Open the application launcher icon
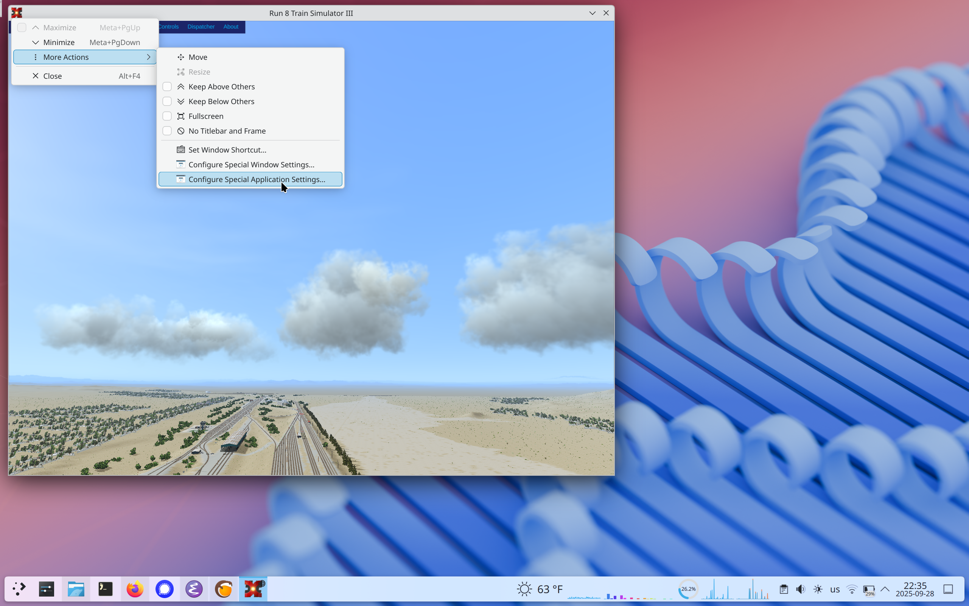The width and height of the screenshot is (969, 606). (x=19, y=589)
